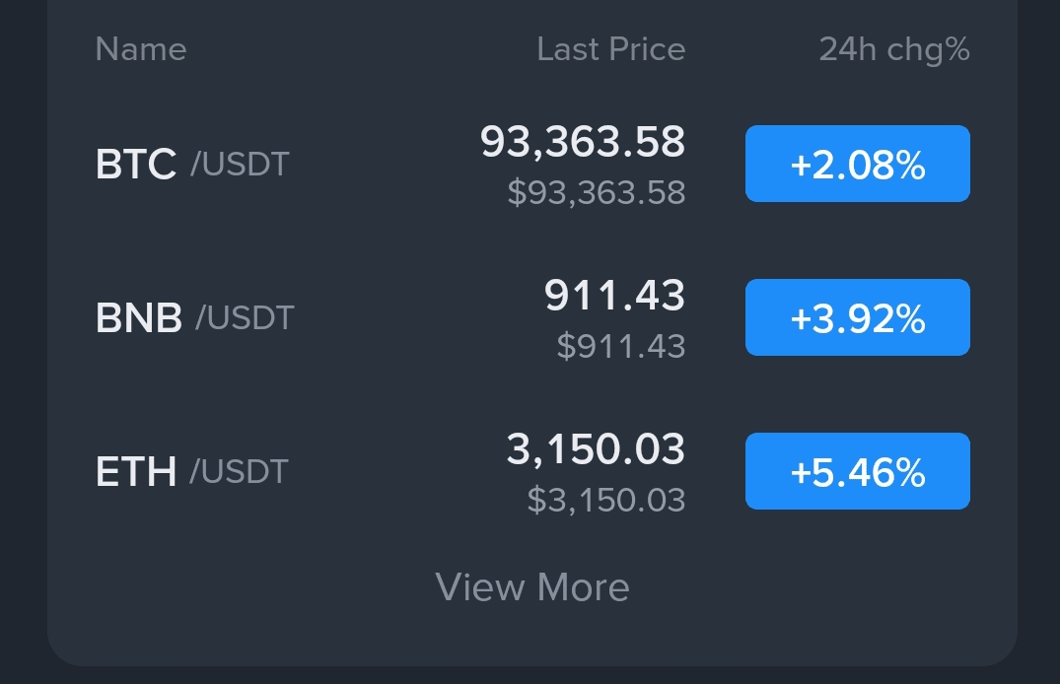1060x684 pixels.
Task: Sort the list by Name column header
Action: click(x=140, y=49)
